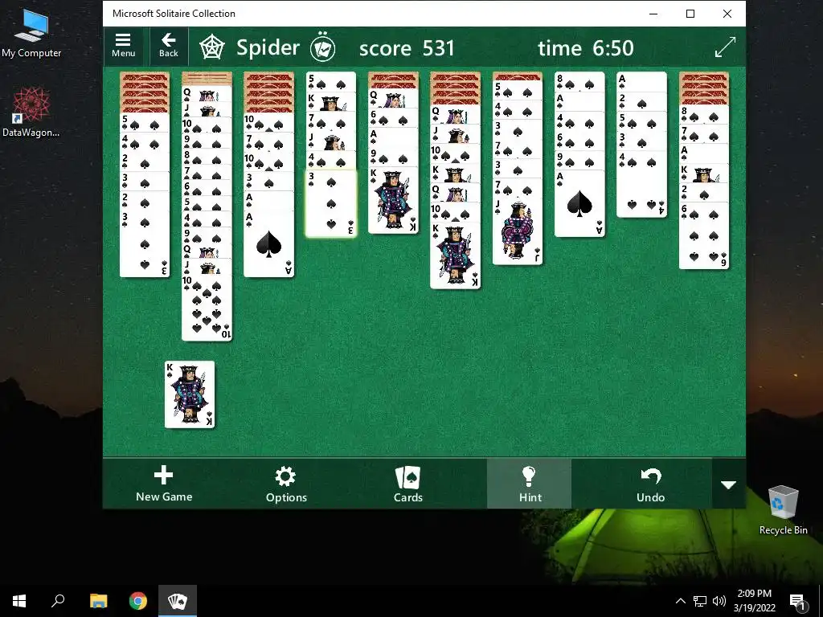This screenshot has height=617, width=823.
Task: Select the highlighted 3 of spades in column four
Action: tap(331, 203)
